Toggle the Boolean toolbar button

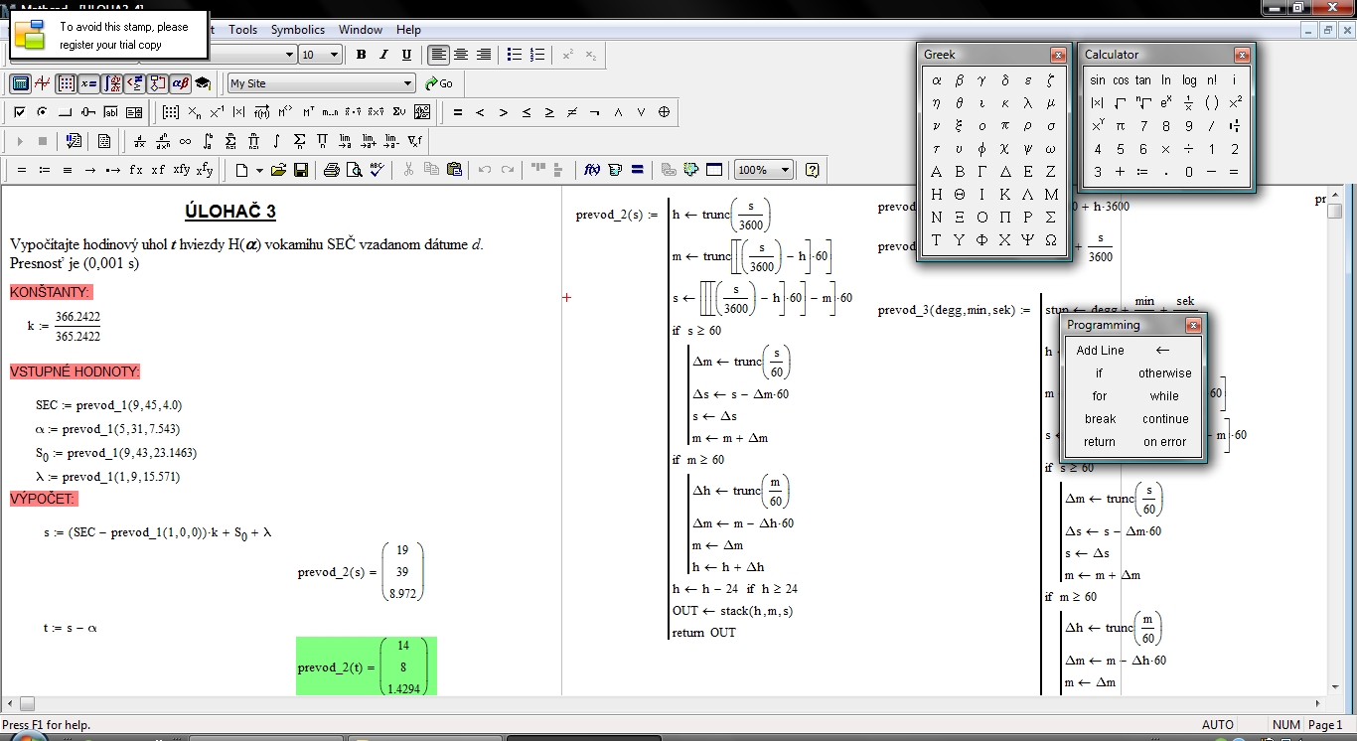pyautogui.click(x=135, y=83)
